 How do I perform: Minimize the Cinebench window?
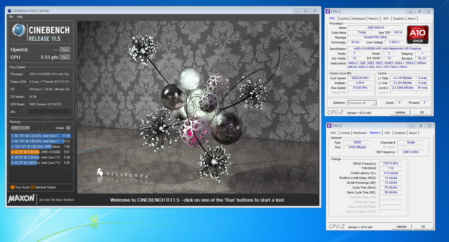297,11
